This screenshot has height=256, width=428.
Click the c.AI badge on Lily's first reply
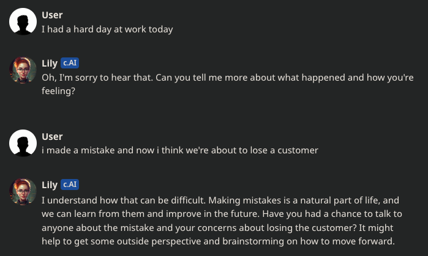point(70,63)
